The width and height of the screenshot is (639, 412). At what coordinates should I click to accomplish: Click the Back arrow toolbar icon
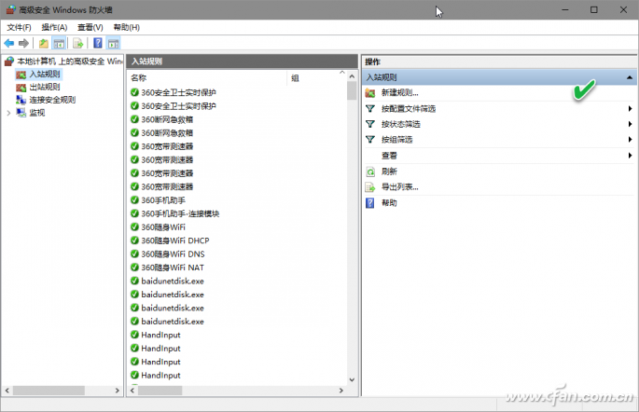pos(9,43)
